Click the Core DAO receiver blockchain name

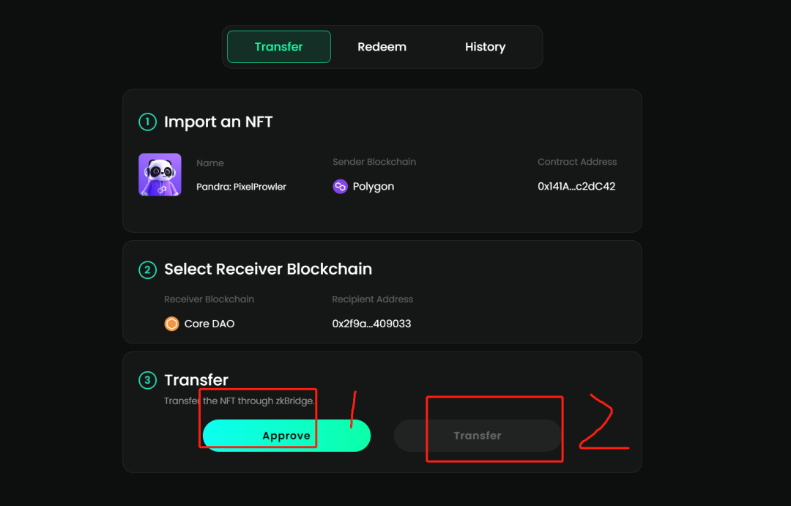tap(209, 324)
